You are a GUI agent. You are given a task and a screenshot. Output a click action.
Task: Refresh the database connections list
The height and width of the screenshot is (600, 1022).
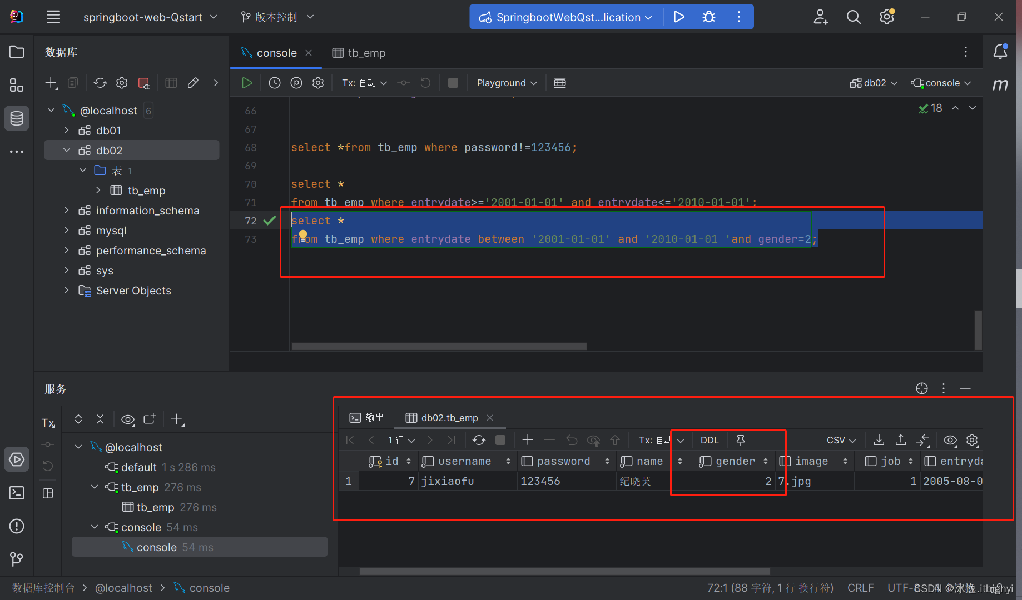(x=100, y=82)
